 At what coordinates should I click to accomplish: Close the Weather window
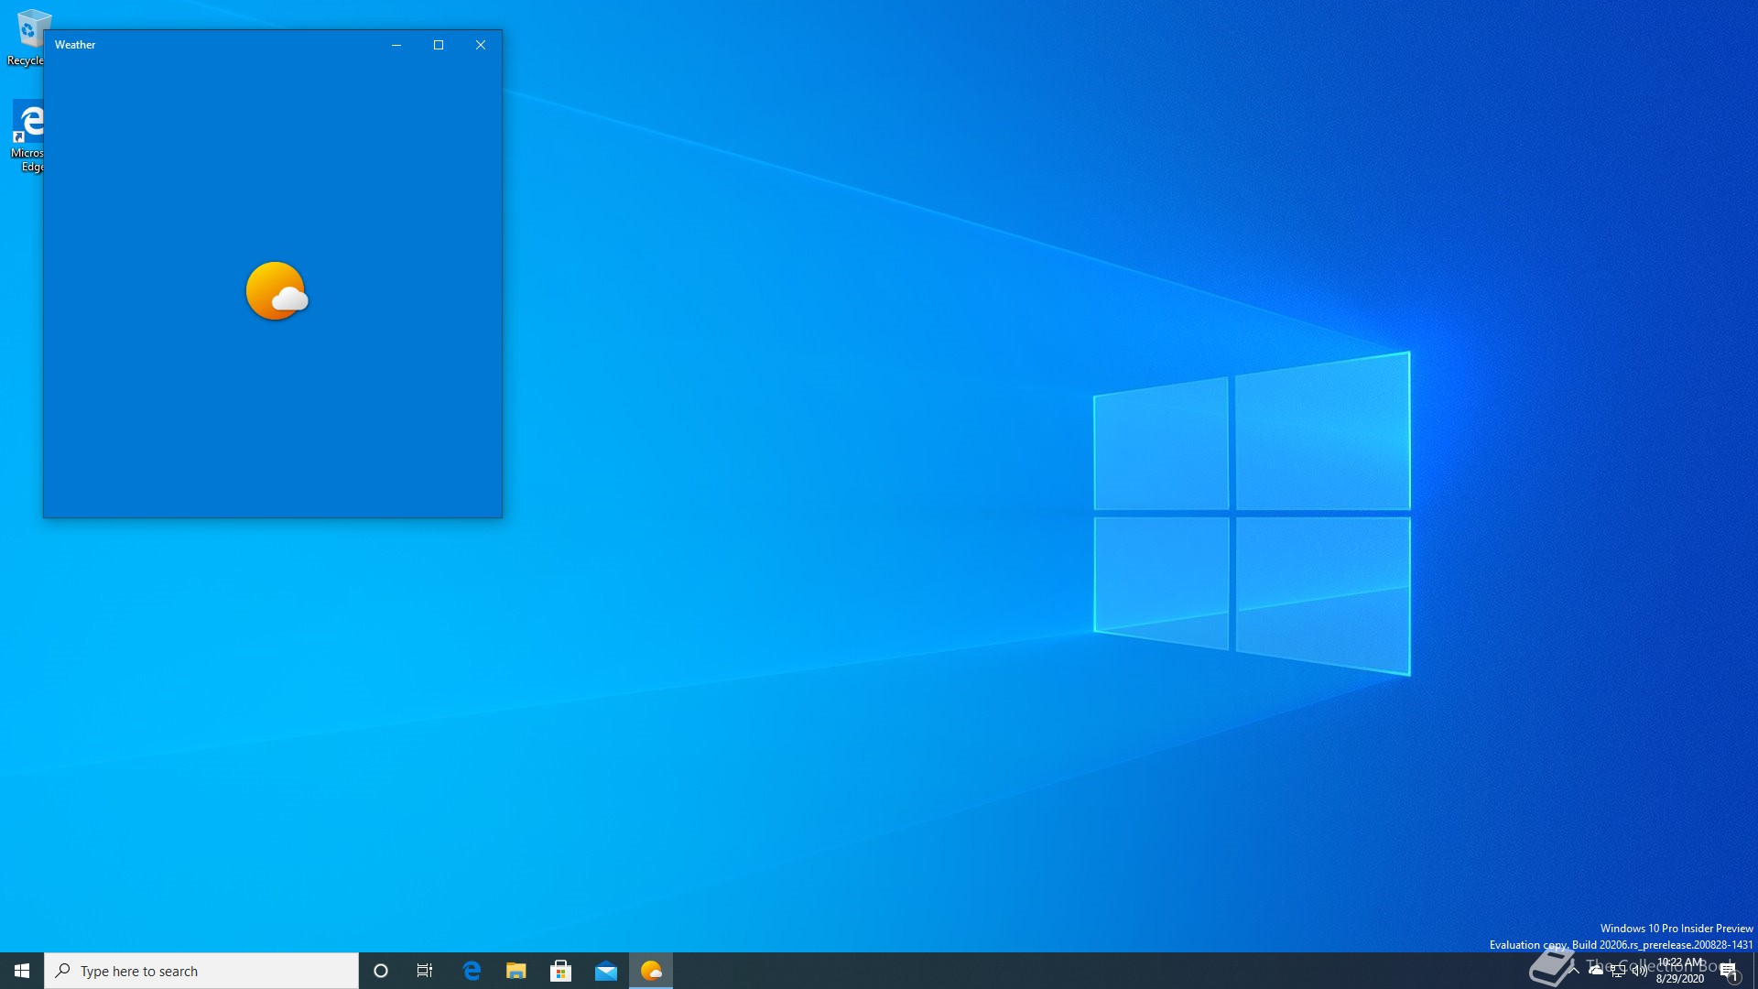click(x=481, y=45)
